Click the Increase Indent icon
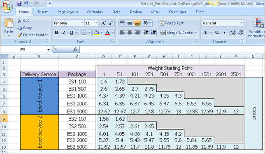The width and height of the screenshot is (265, 154). click(x=153, y=33)
